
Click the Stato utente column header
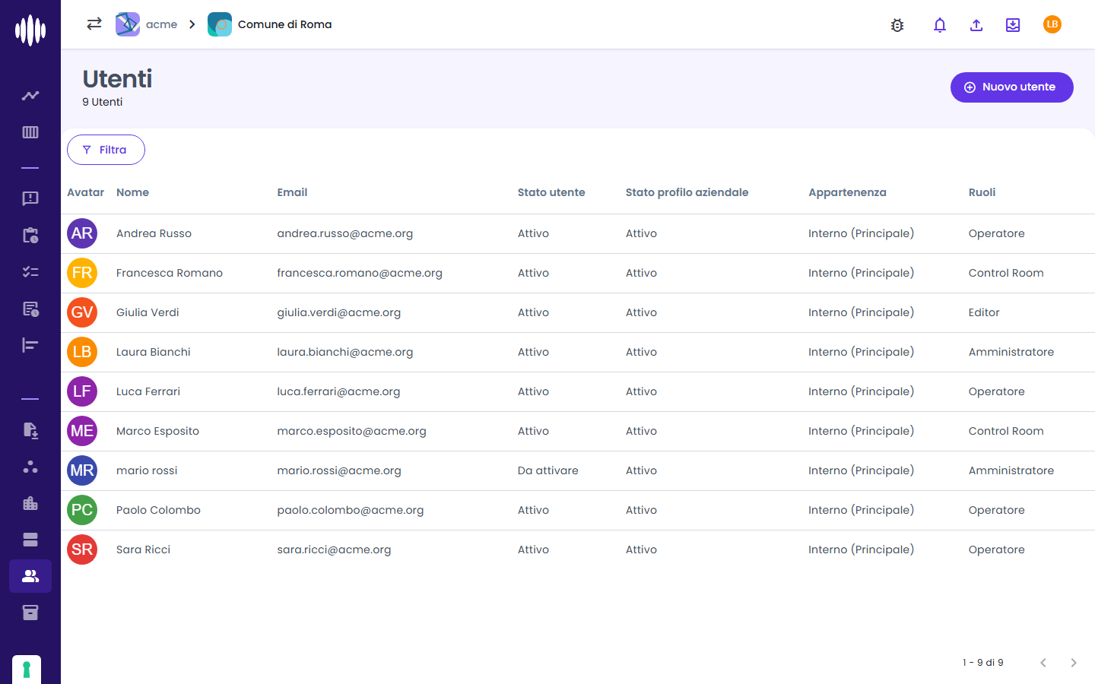coord(551,192)
